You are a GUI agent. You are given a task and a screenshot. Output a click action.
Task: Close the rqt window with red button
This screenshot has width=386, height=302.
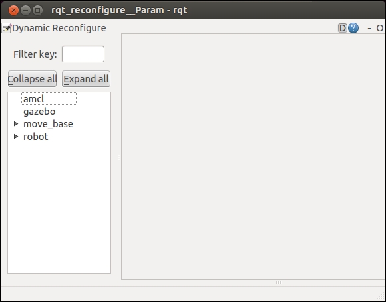pyautogui.click(x=13, y=11)
